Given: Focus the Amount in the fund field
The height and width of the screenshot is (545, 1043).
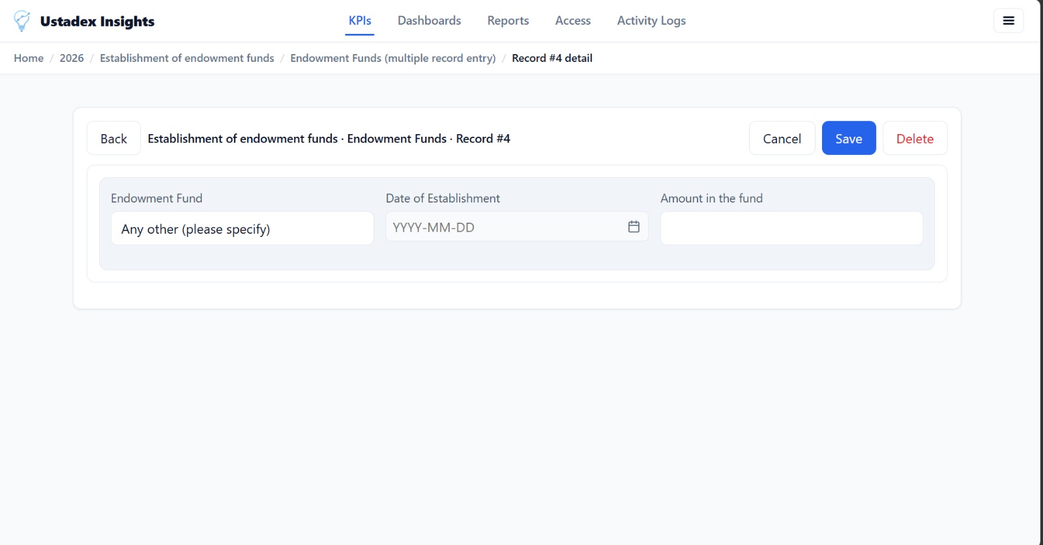Looking at the screenshot, I should (792, 229).
